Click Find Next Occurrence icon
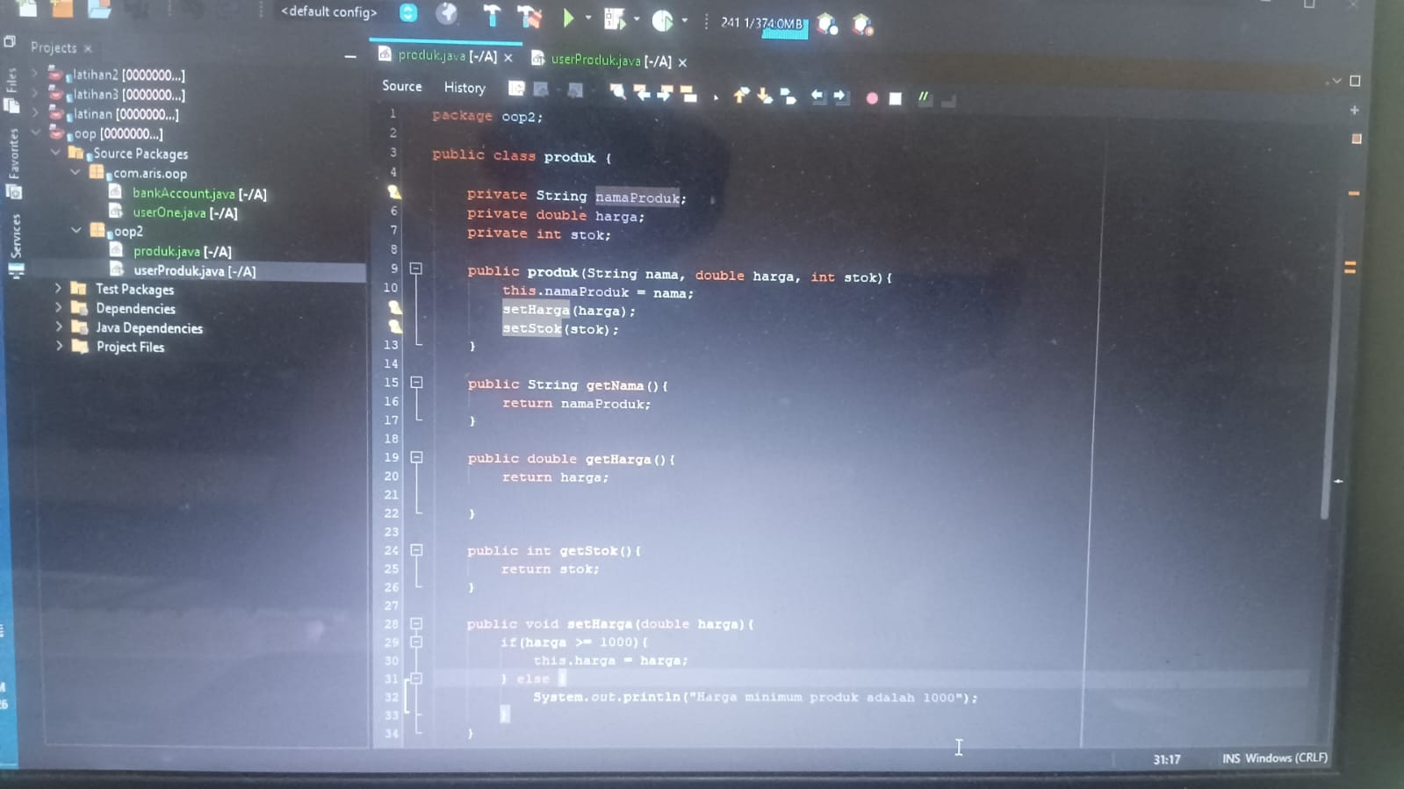The width and height of the screenshot is (1404, 789). (x=665, y=93)
